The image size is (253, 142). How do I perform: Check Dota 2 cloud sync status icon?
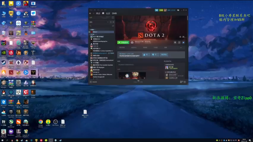[x=132, y=43]
